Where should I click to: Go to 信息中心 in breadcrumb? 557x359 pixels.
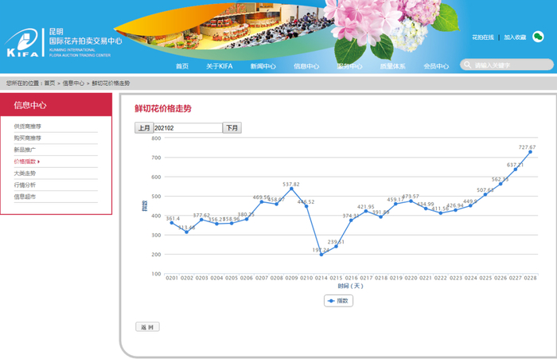(x=73, y=83)
